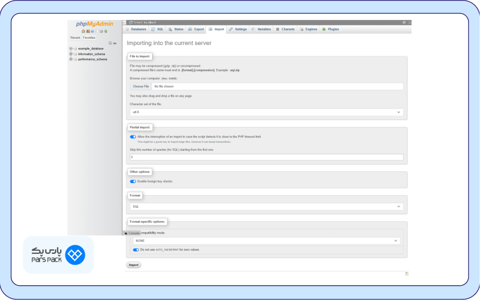Open the Variables tab

tap(261, 30)
